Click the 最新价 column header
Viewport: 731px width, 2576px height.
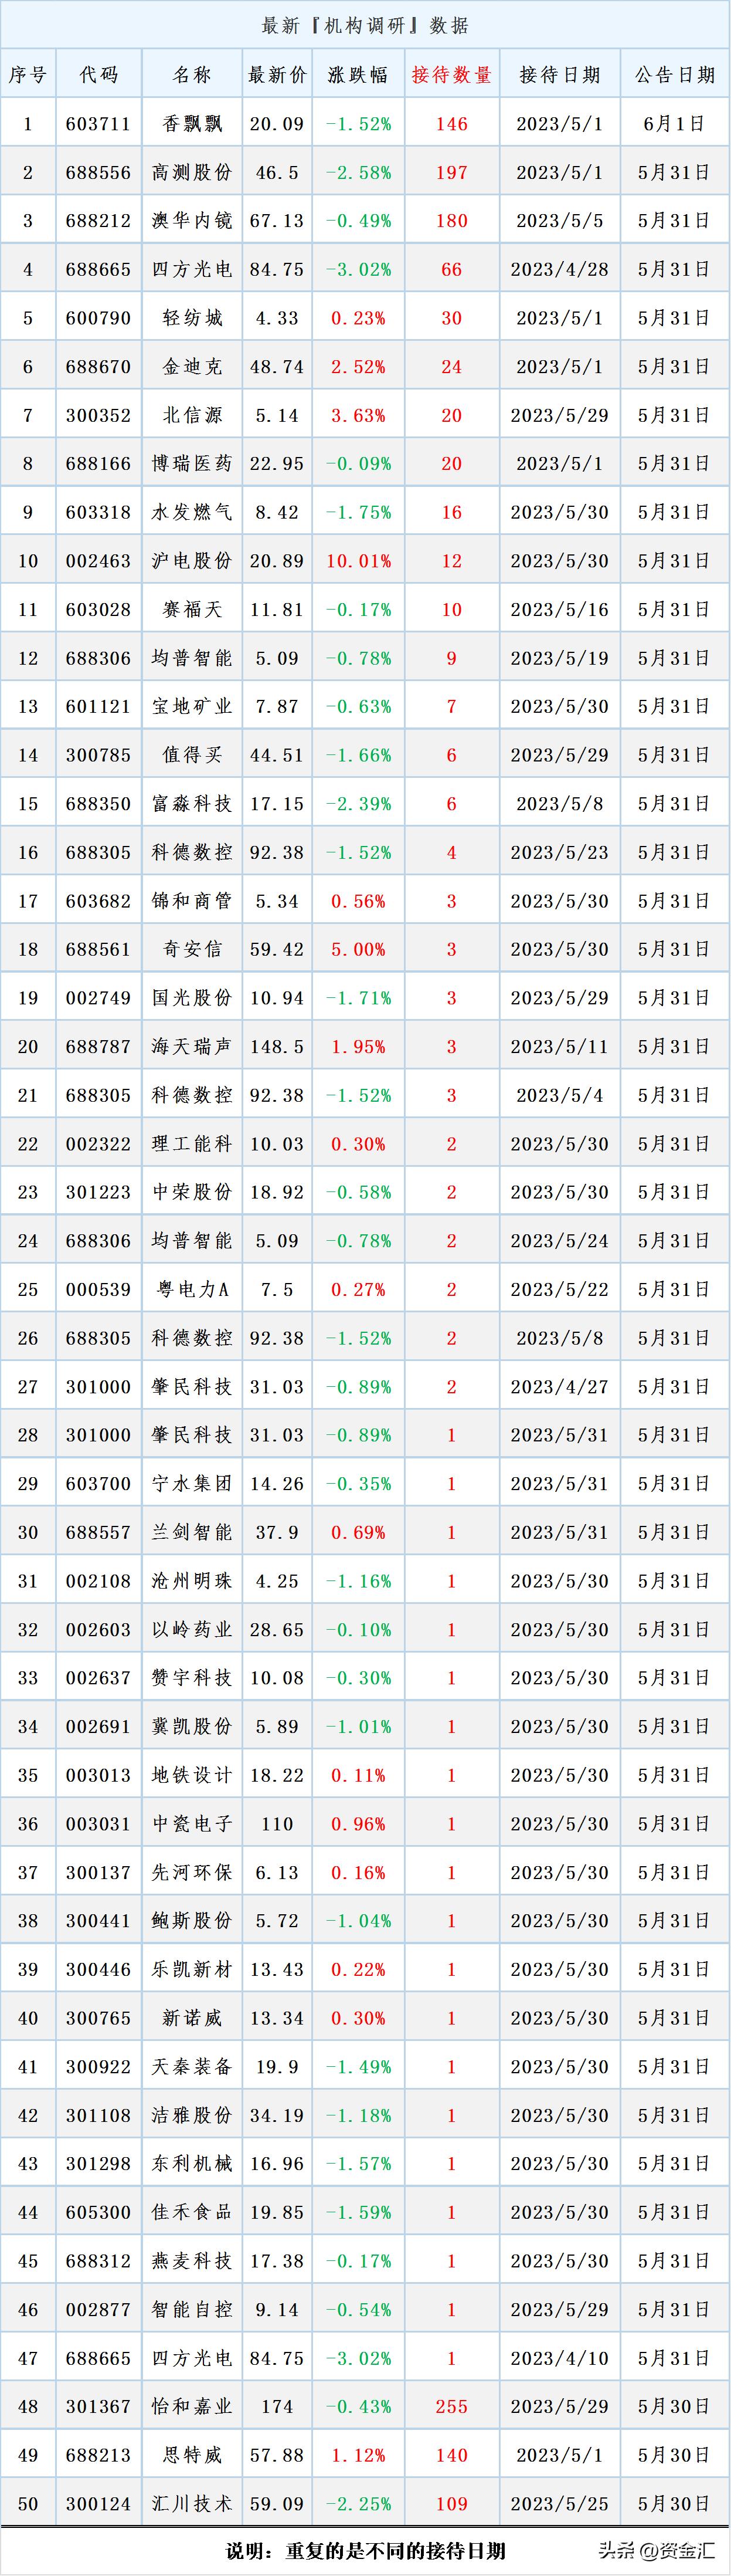click(x=277, y=75)
